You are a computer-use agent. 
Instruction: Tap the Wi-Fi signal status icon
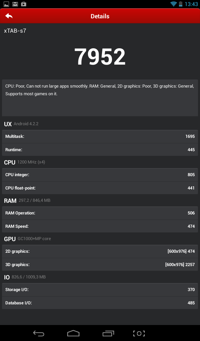pyautogui.click(x=173, y=4)
